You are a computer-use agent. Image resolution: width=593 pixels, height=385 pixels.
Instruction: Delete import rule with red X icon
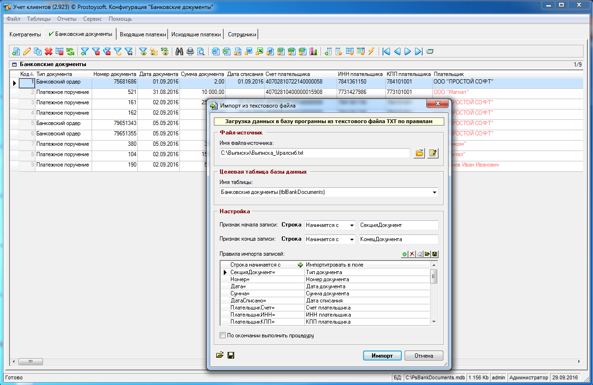pyautogui.click(x=412, y=254)
